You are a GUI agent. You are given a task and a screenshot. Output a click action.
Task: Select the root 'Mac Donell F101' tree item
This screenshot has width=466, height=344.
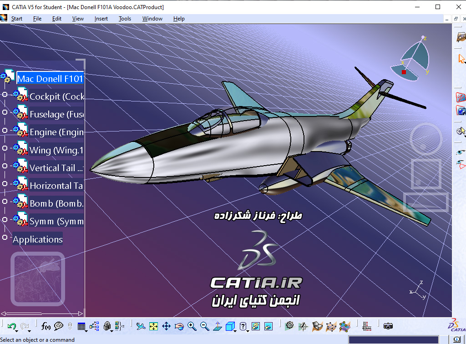click(x=50, y=78)
